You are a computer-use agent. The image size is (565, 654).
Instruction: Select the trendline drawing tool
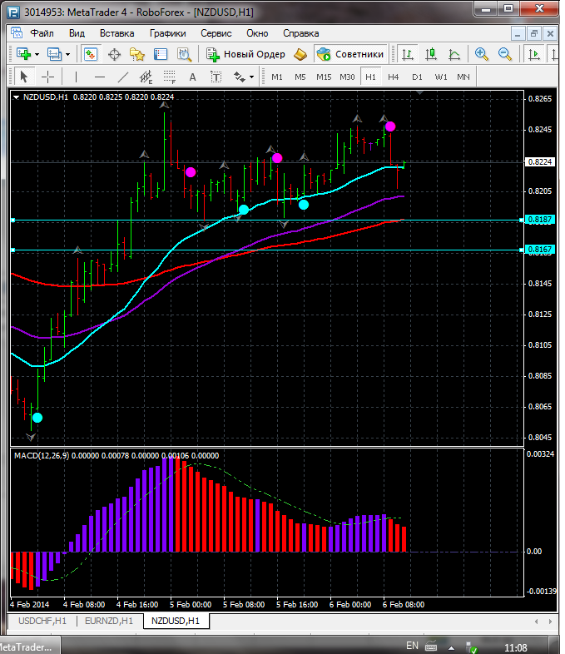(x=124, y=77)
